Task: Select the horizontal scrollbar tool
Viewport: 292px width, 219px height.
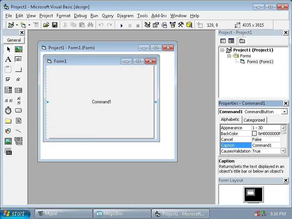Action: [8, 100]
